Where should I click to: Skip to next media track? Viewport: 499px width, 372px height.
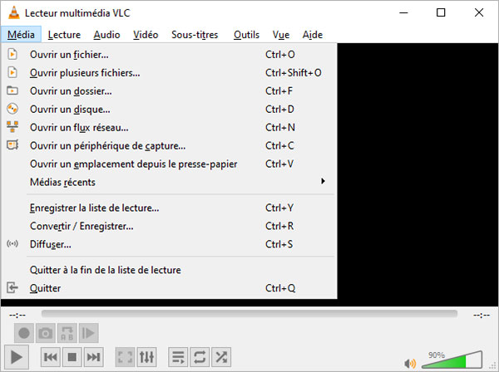[93, 357]
